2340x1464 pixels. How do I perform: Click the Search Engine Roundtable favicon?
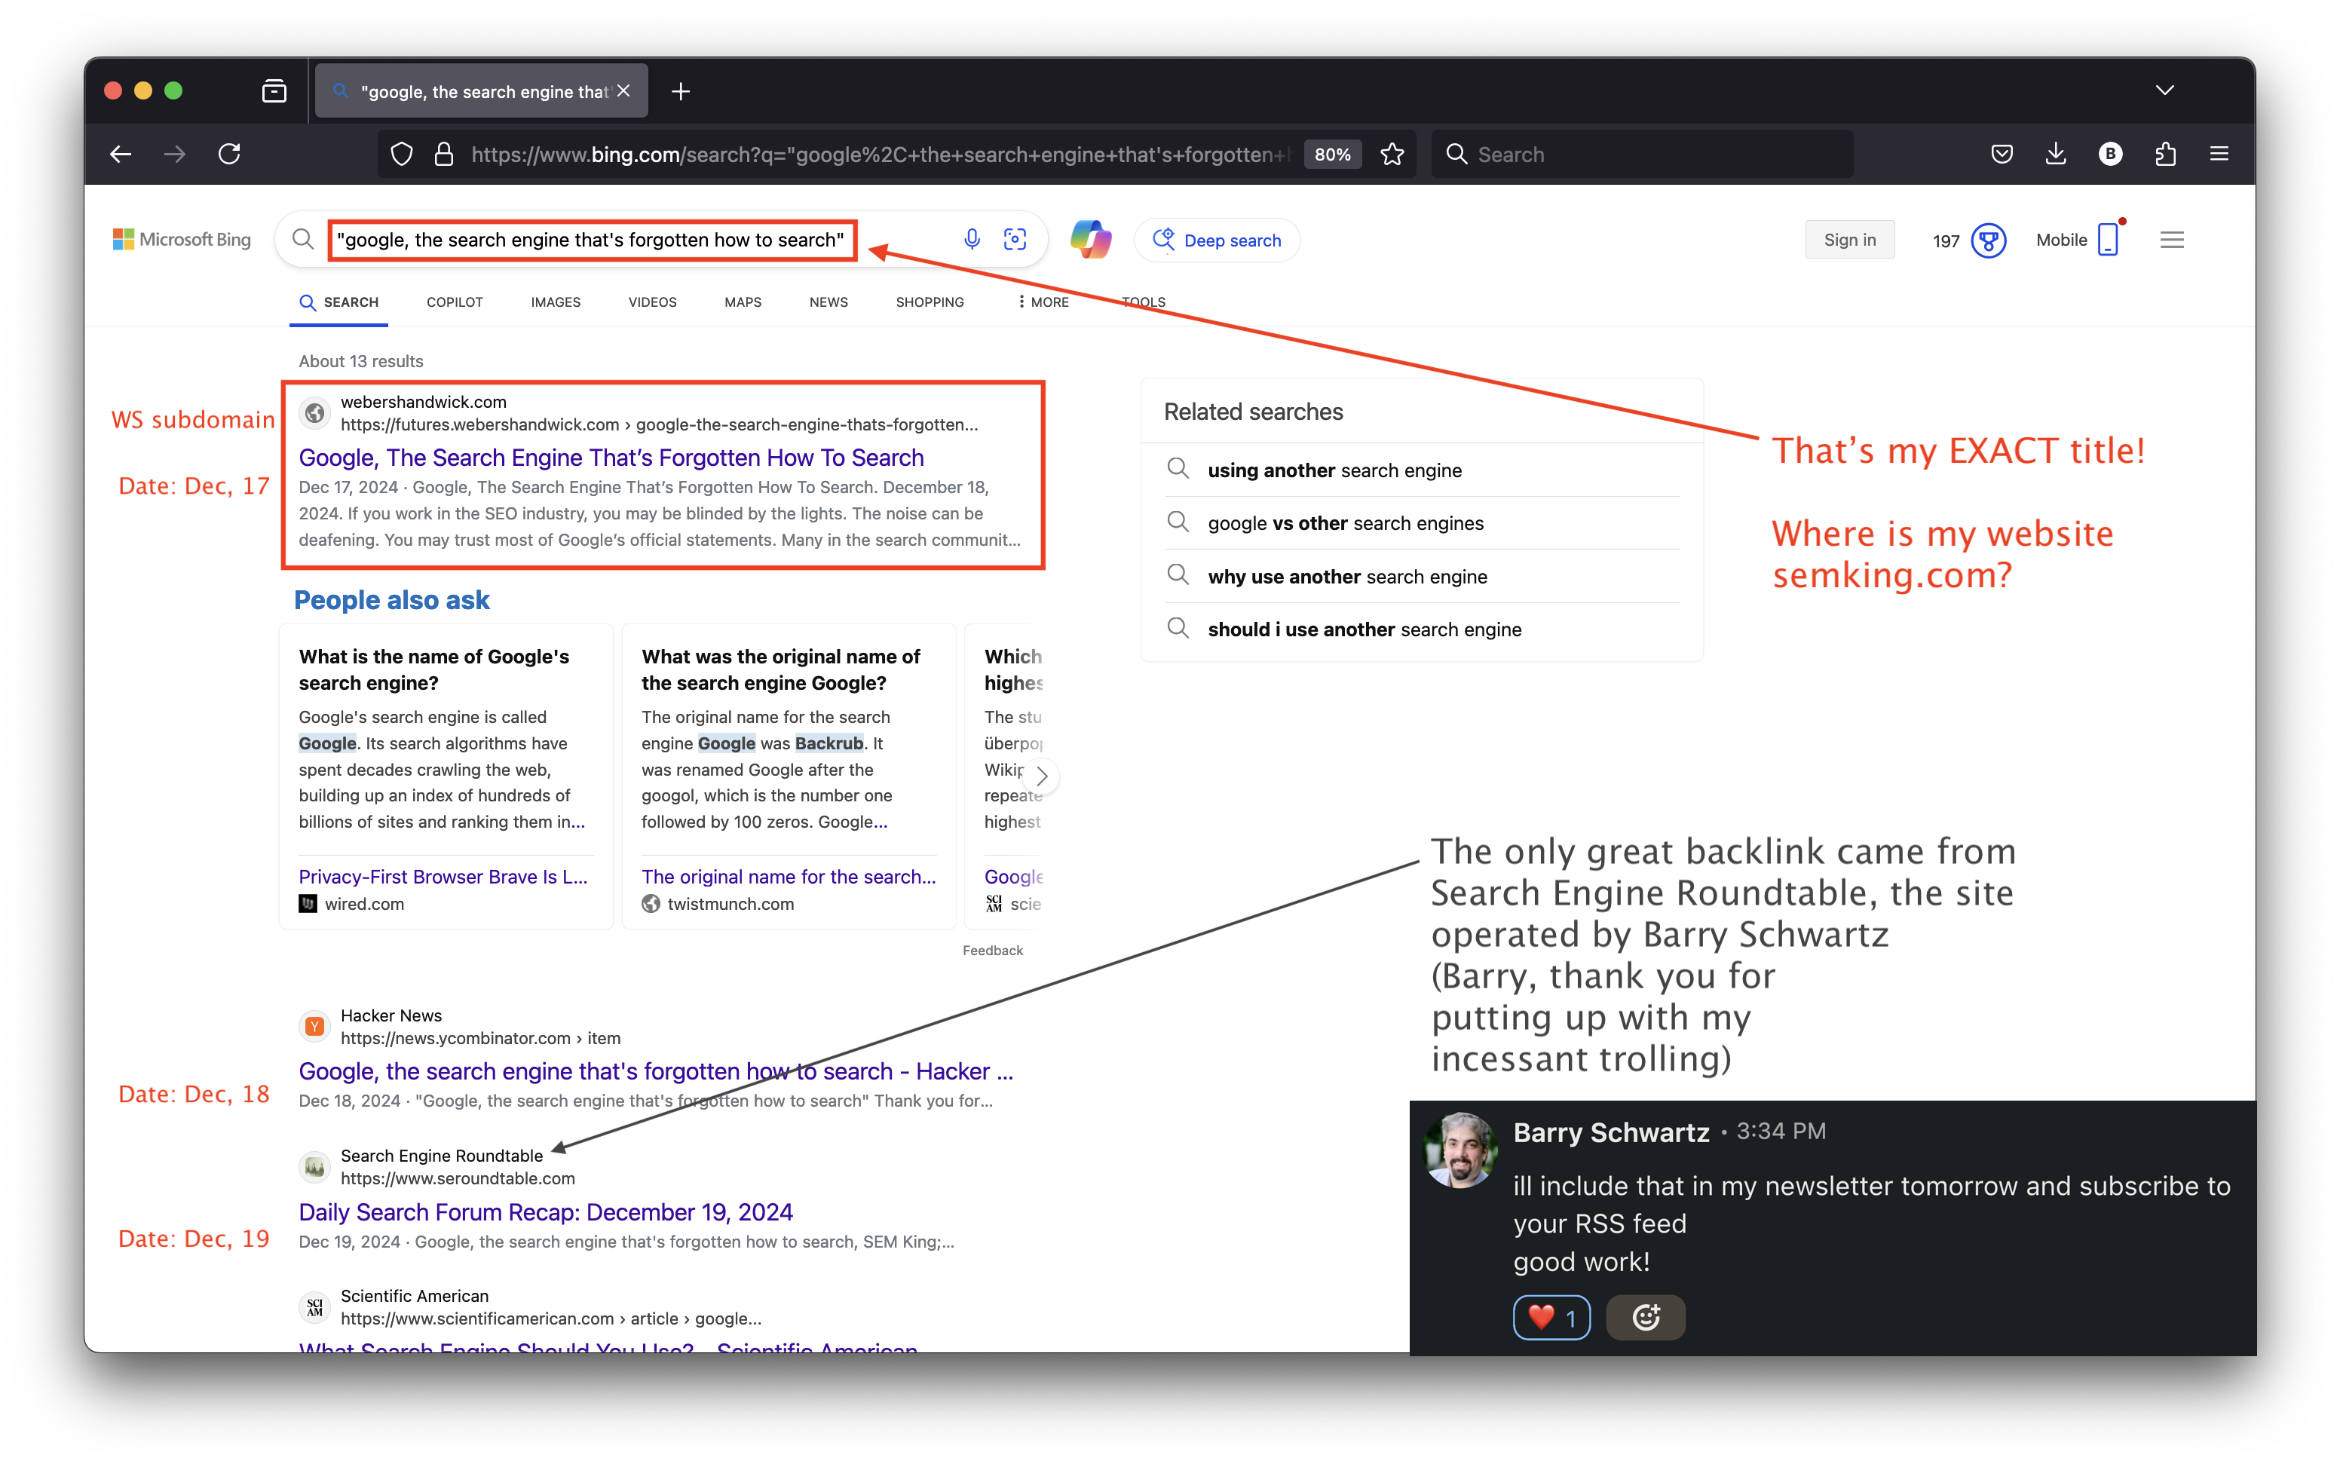coord(314,1167)
